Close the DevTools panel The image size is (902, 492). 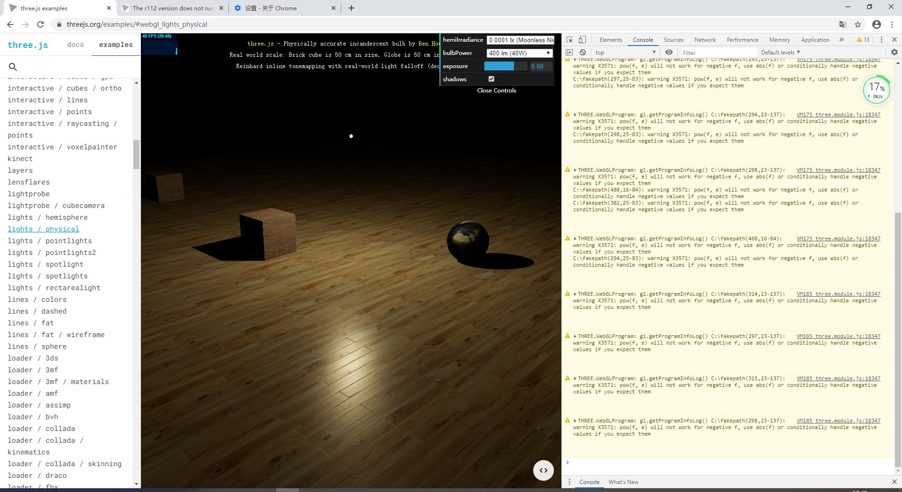[894, 40]
